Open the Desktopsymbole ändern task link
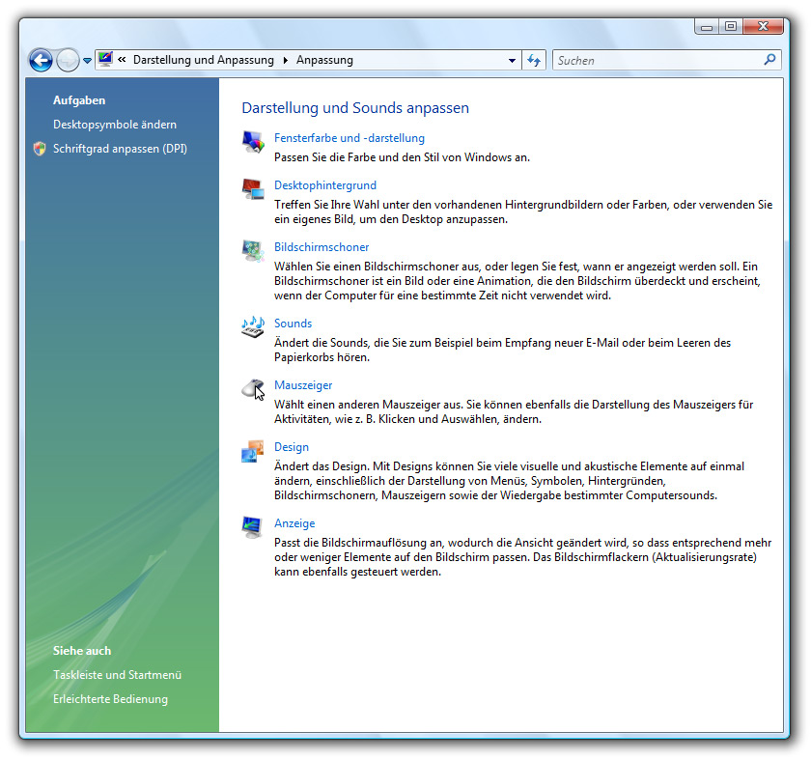The height and width of the screenshot is (760, 811). pyautogui.click(x=115, y=125)
